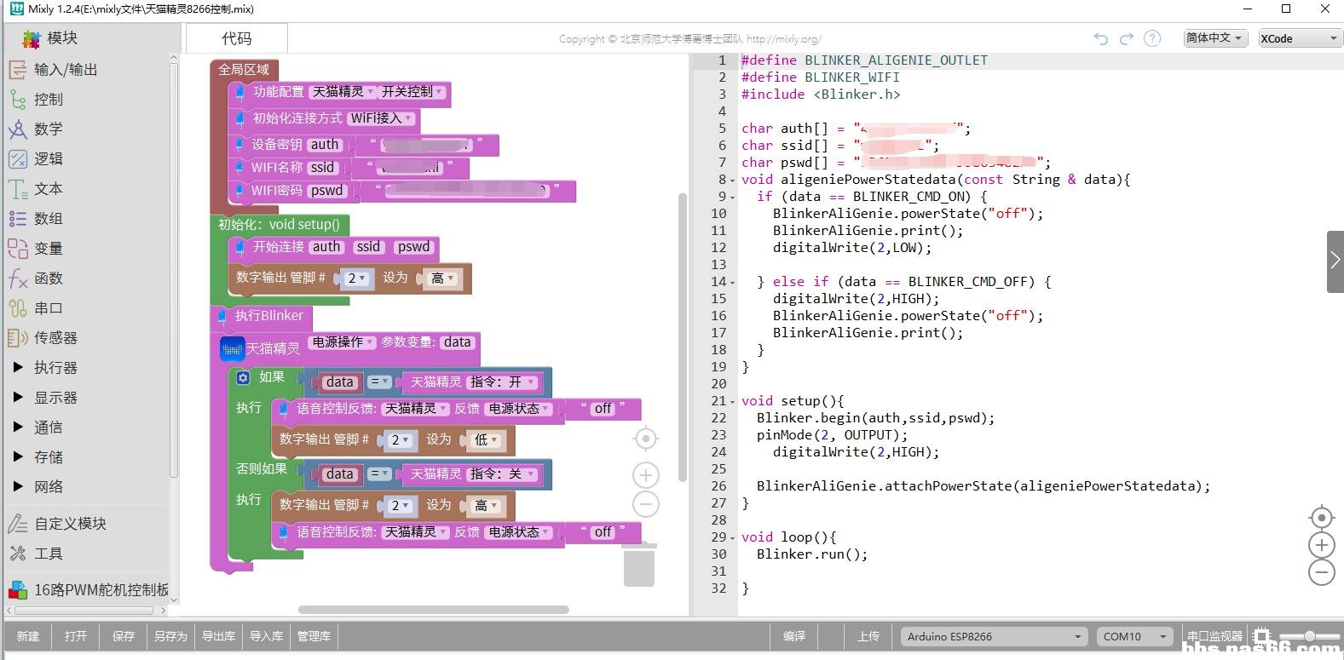Toggle the fold marker at line 21

(x=732, y=401)
